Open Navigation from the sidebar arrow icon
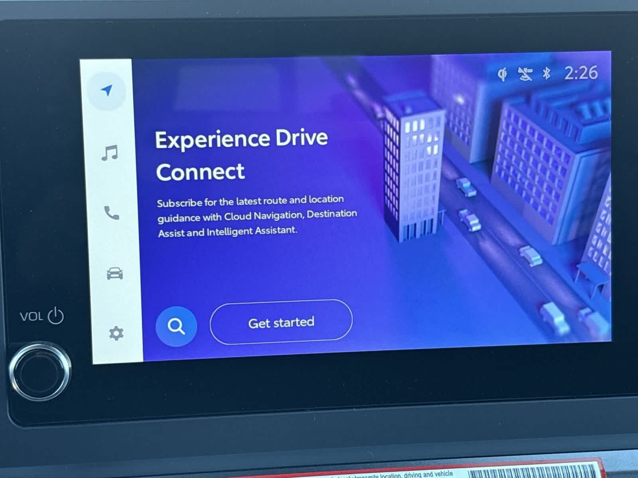The height and width of the screenshot is (478, 638). point(106,91)
